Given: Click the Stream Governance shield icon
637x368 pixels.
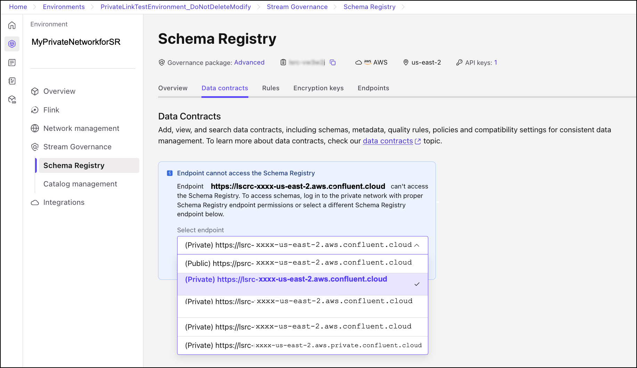Looking at the screenshot, I should 35,147.
